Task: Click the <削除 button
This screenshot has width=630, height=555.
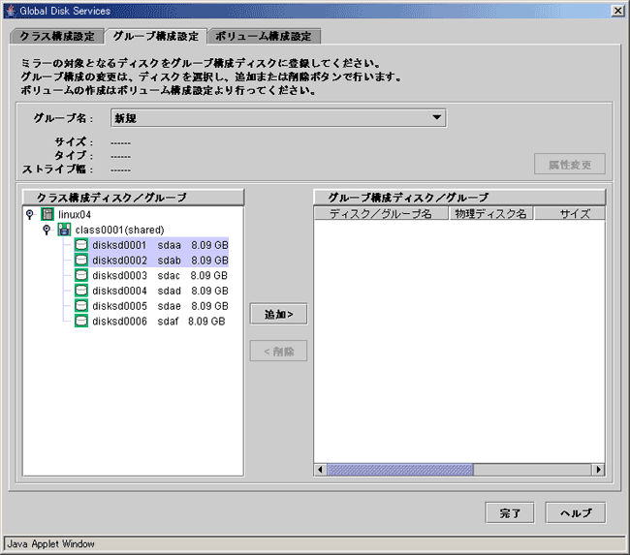Action: pos(278,351)
